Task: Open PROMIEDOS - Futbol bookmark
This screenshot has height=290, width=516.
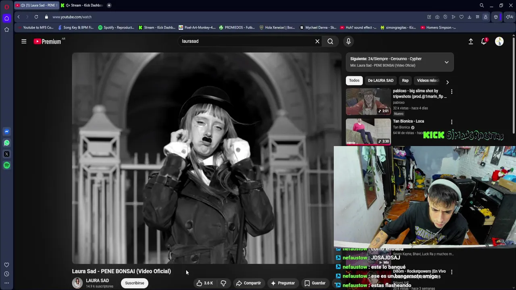Action: (237, 27)
